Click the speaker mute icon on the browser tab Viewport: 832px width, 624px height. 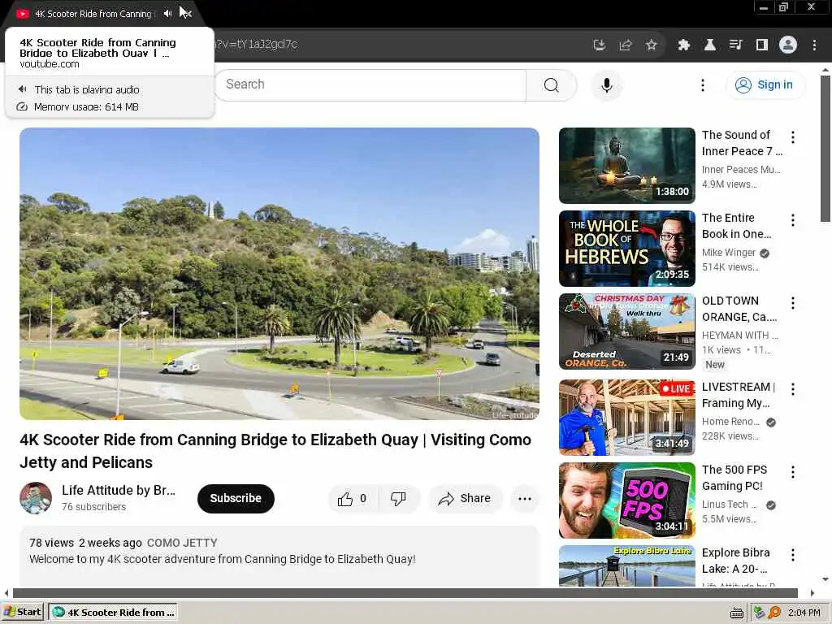[167, 14]
